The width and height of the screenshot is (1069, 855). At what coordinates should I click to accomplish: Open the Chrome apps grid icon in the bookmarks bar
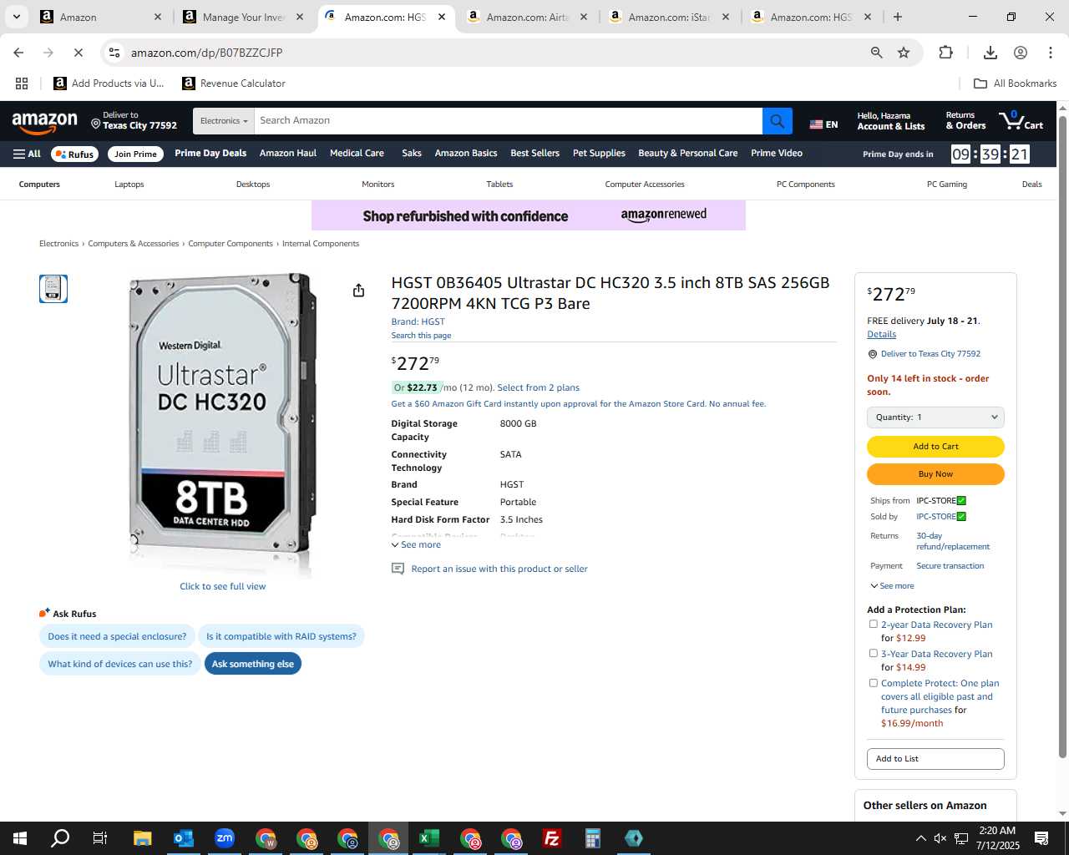pyautogui.click(x=22, y=83)
